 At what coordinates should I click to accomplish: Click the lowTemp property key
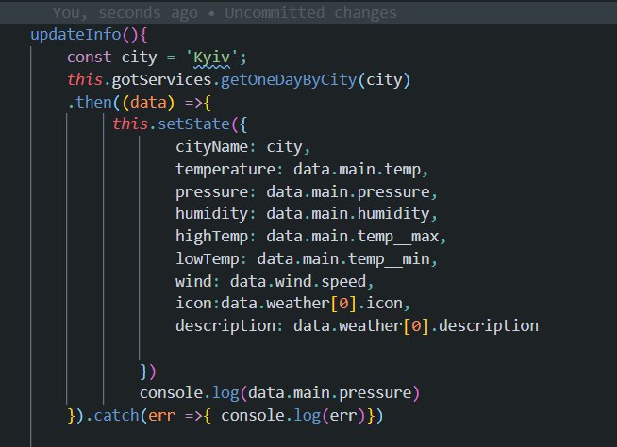pyautogui.click(x=208, y=259)
